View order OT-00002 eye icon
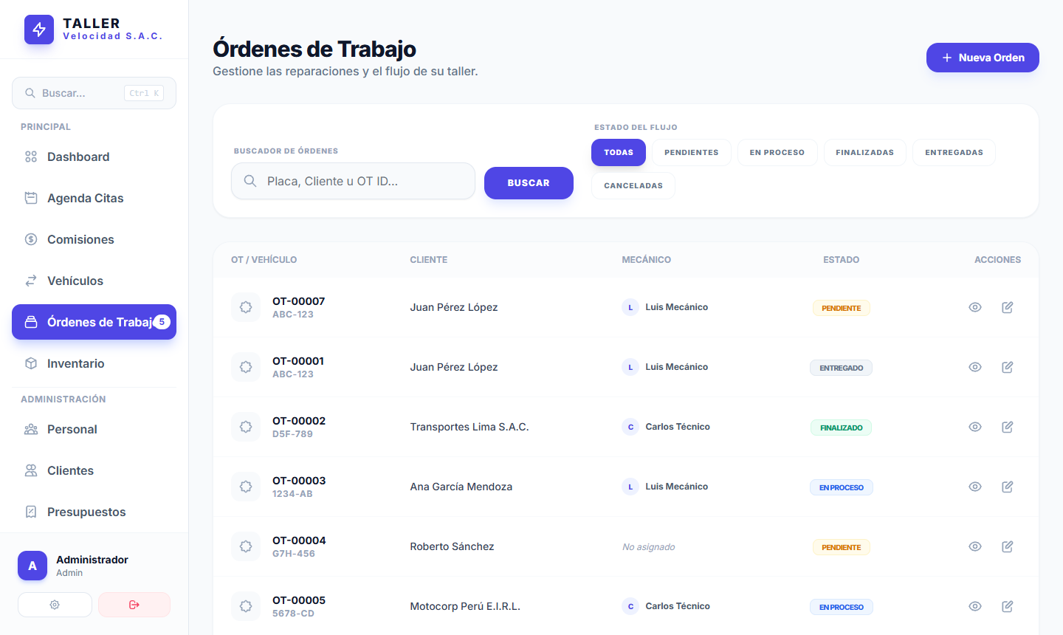Image resolution: width=1063 pixels, height=635 pixels. point(975,427)
